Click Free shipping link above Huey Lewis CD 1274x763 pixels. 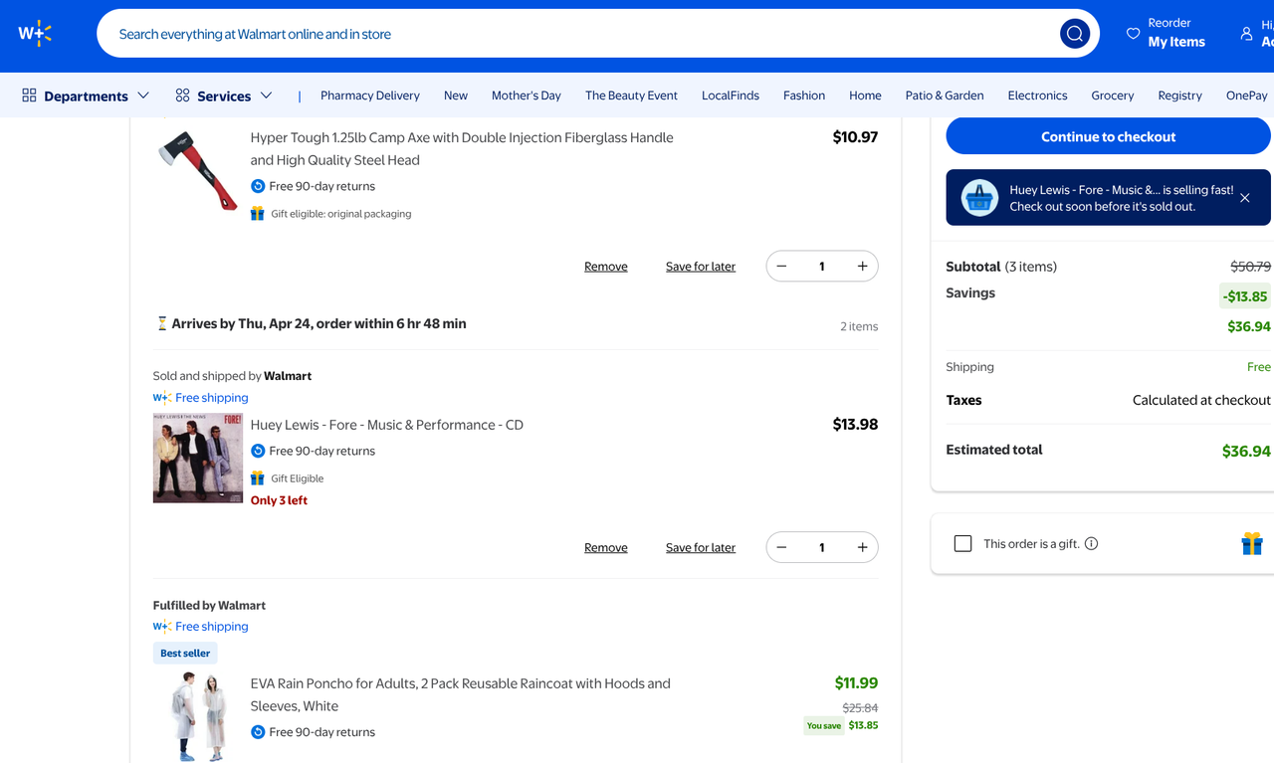tap(212, 397)
